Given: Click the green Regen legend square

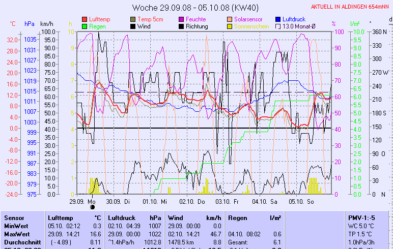Looking at the screenshot, I should pos(85,26).
